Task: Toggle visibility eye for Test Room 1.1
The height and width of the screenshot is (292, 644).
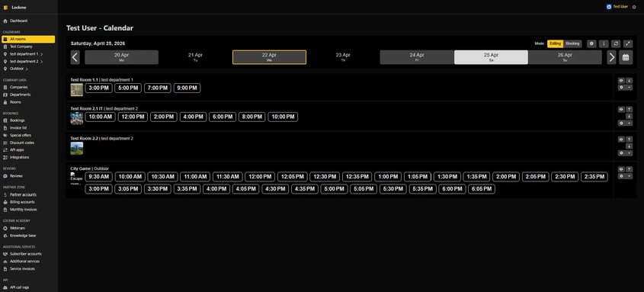Action: (621, 81)
